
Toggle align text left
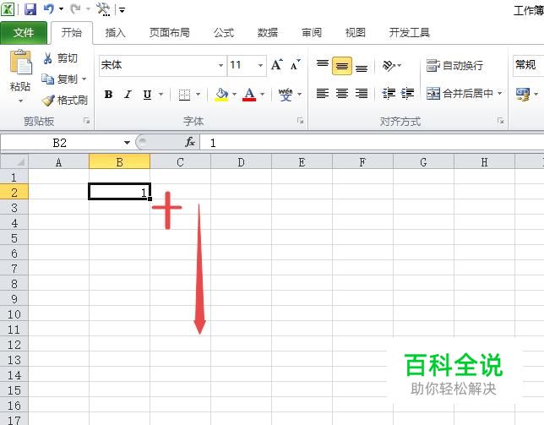(323, 93)
